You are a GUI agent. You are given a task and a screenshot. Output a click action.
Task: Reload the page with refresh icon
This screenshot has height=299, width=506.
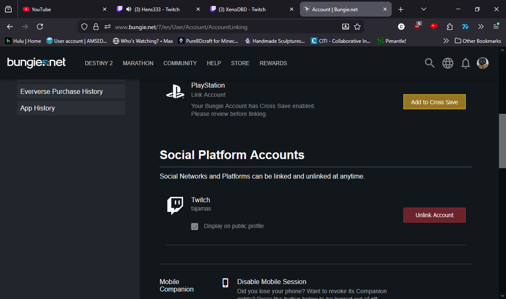tap(40, 27)
